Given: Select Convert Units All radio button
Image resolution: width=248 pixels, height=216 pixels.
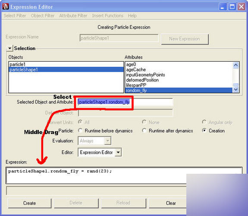Looking at the screenshot, I should coord(80,122).
